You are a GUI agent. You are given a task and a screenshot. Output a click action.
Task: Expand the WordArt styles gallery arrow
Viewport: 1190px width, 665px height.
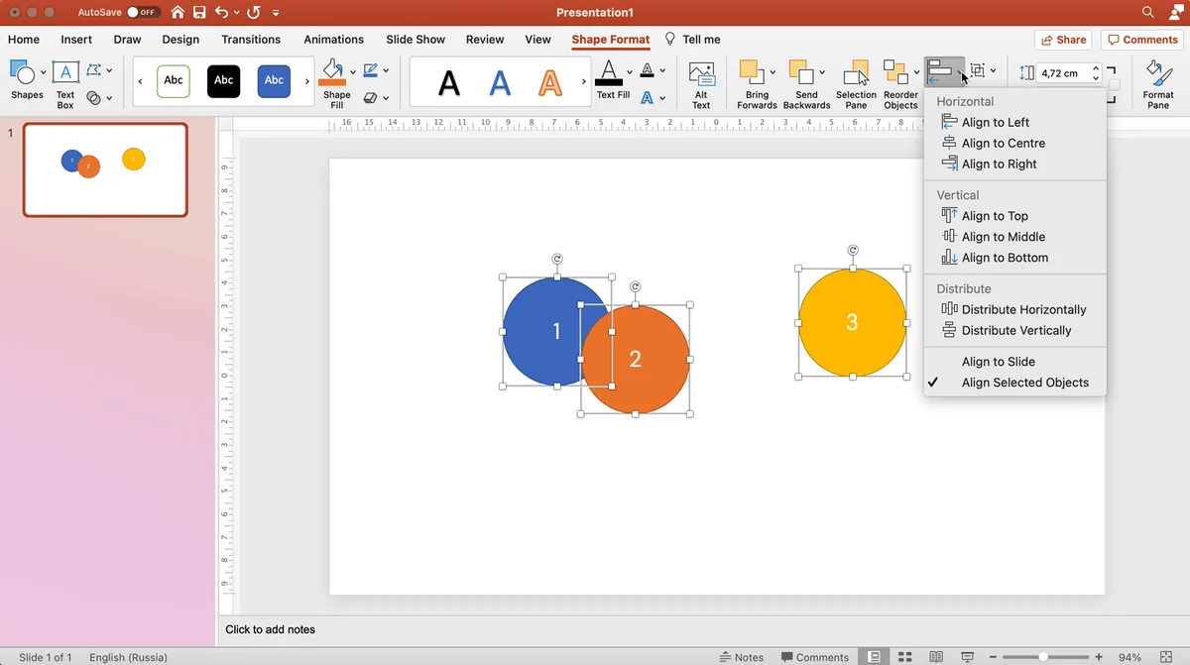pos(583,81)
